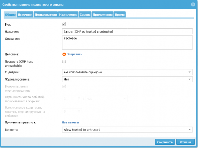Click into the Название text field
The image size is (198, 148).
127,32
